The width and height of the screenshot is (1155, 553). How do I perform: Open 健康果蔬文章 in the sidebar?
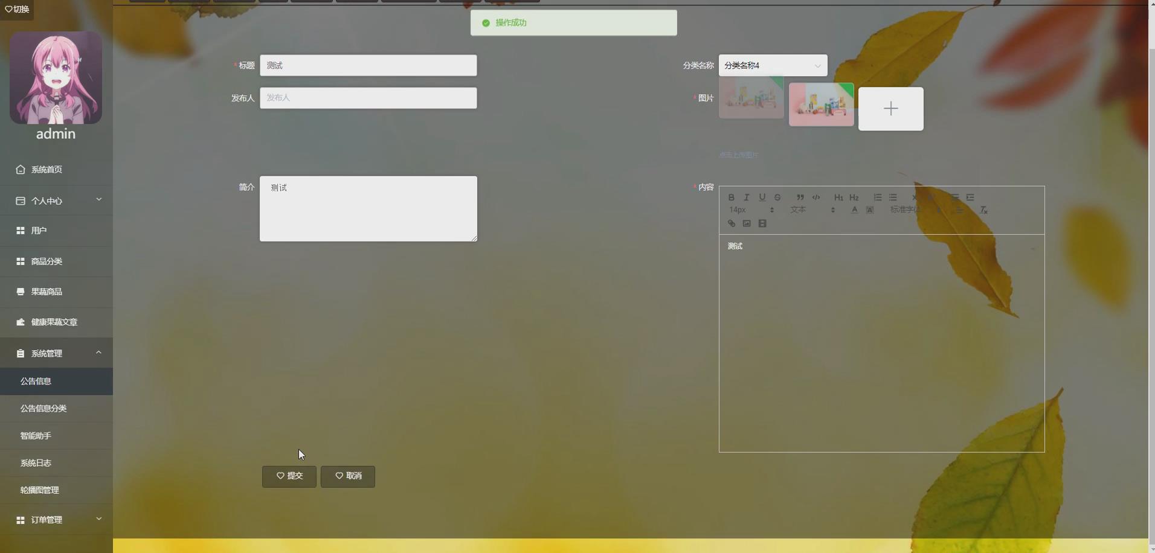click(x=56, y=322)
